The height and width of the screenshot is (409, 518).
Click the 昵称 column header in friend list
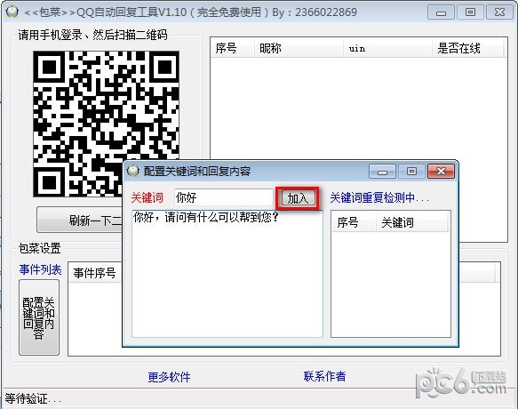pos(299,48)
